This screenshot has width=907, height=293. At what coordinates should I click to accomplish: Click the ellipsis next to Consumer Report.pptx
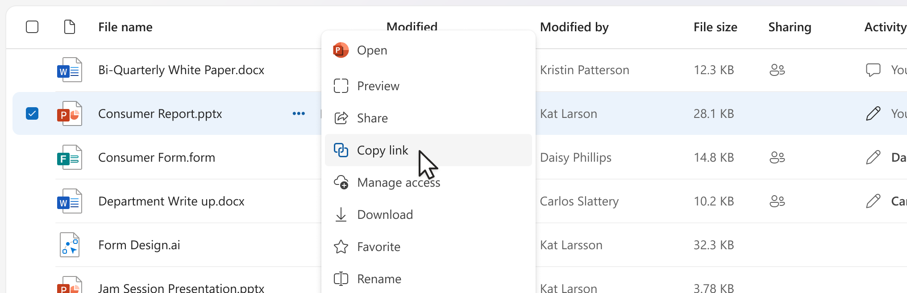coord(298,113)
